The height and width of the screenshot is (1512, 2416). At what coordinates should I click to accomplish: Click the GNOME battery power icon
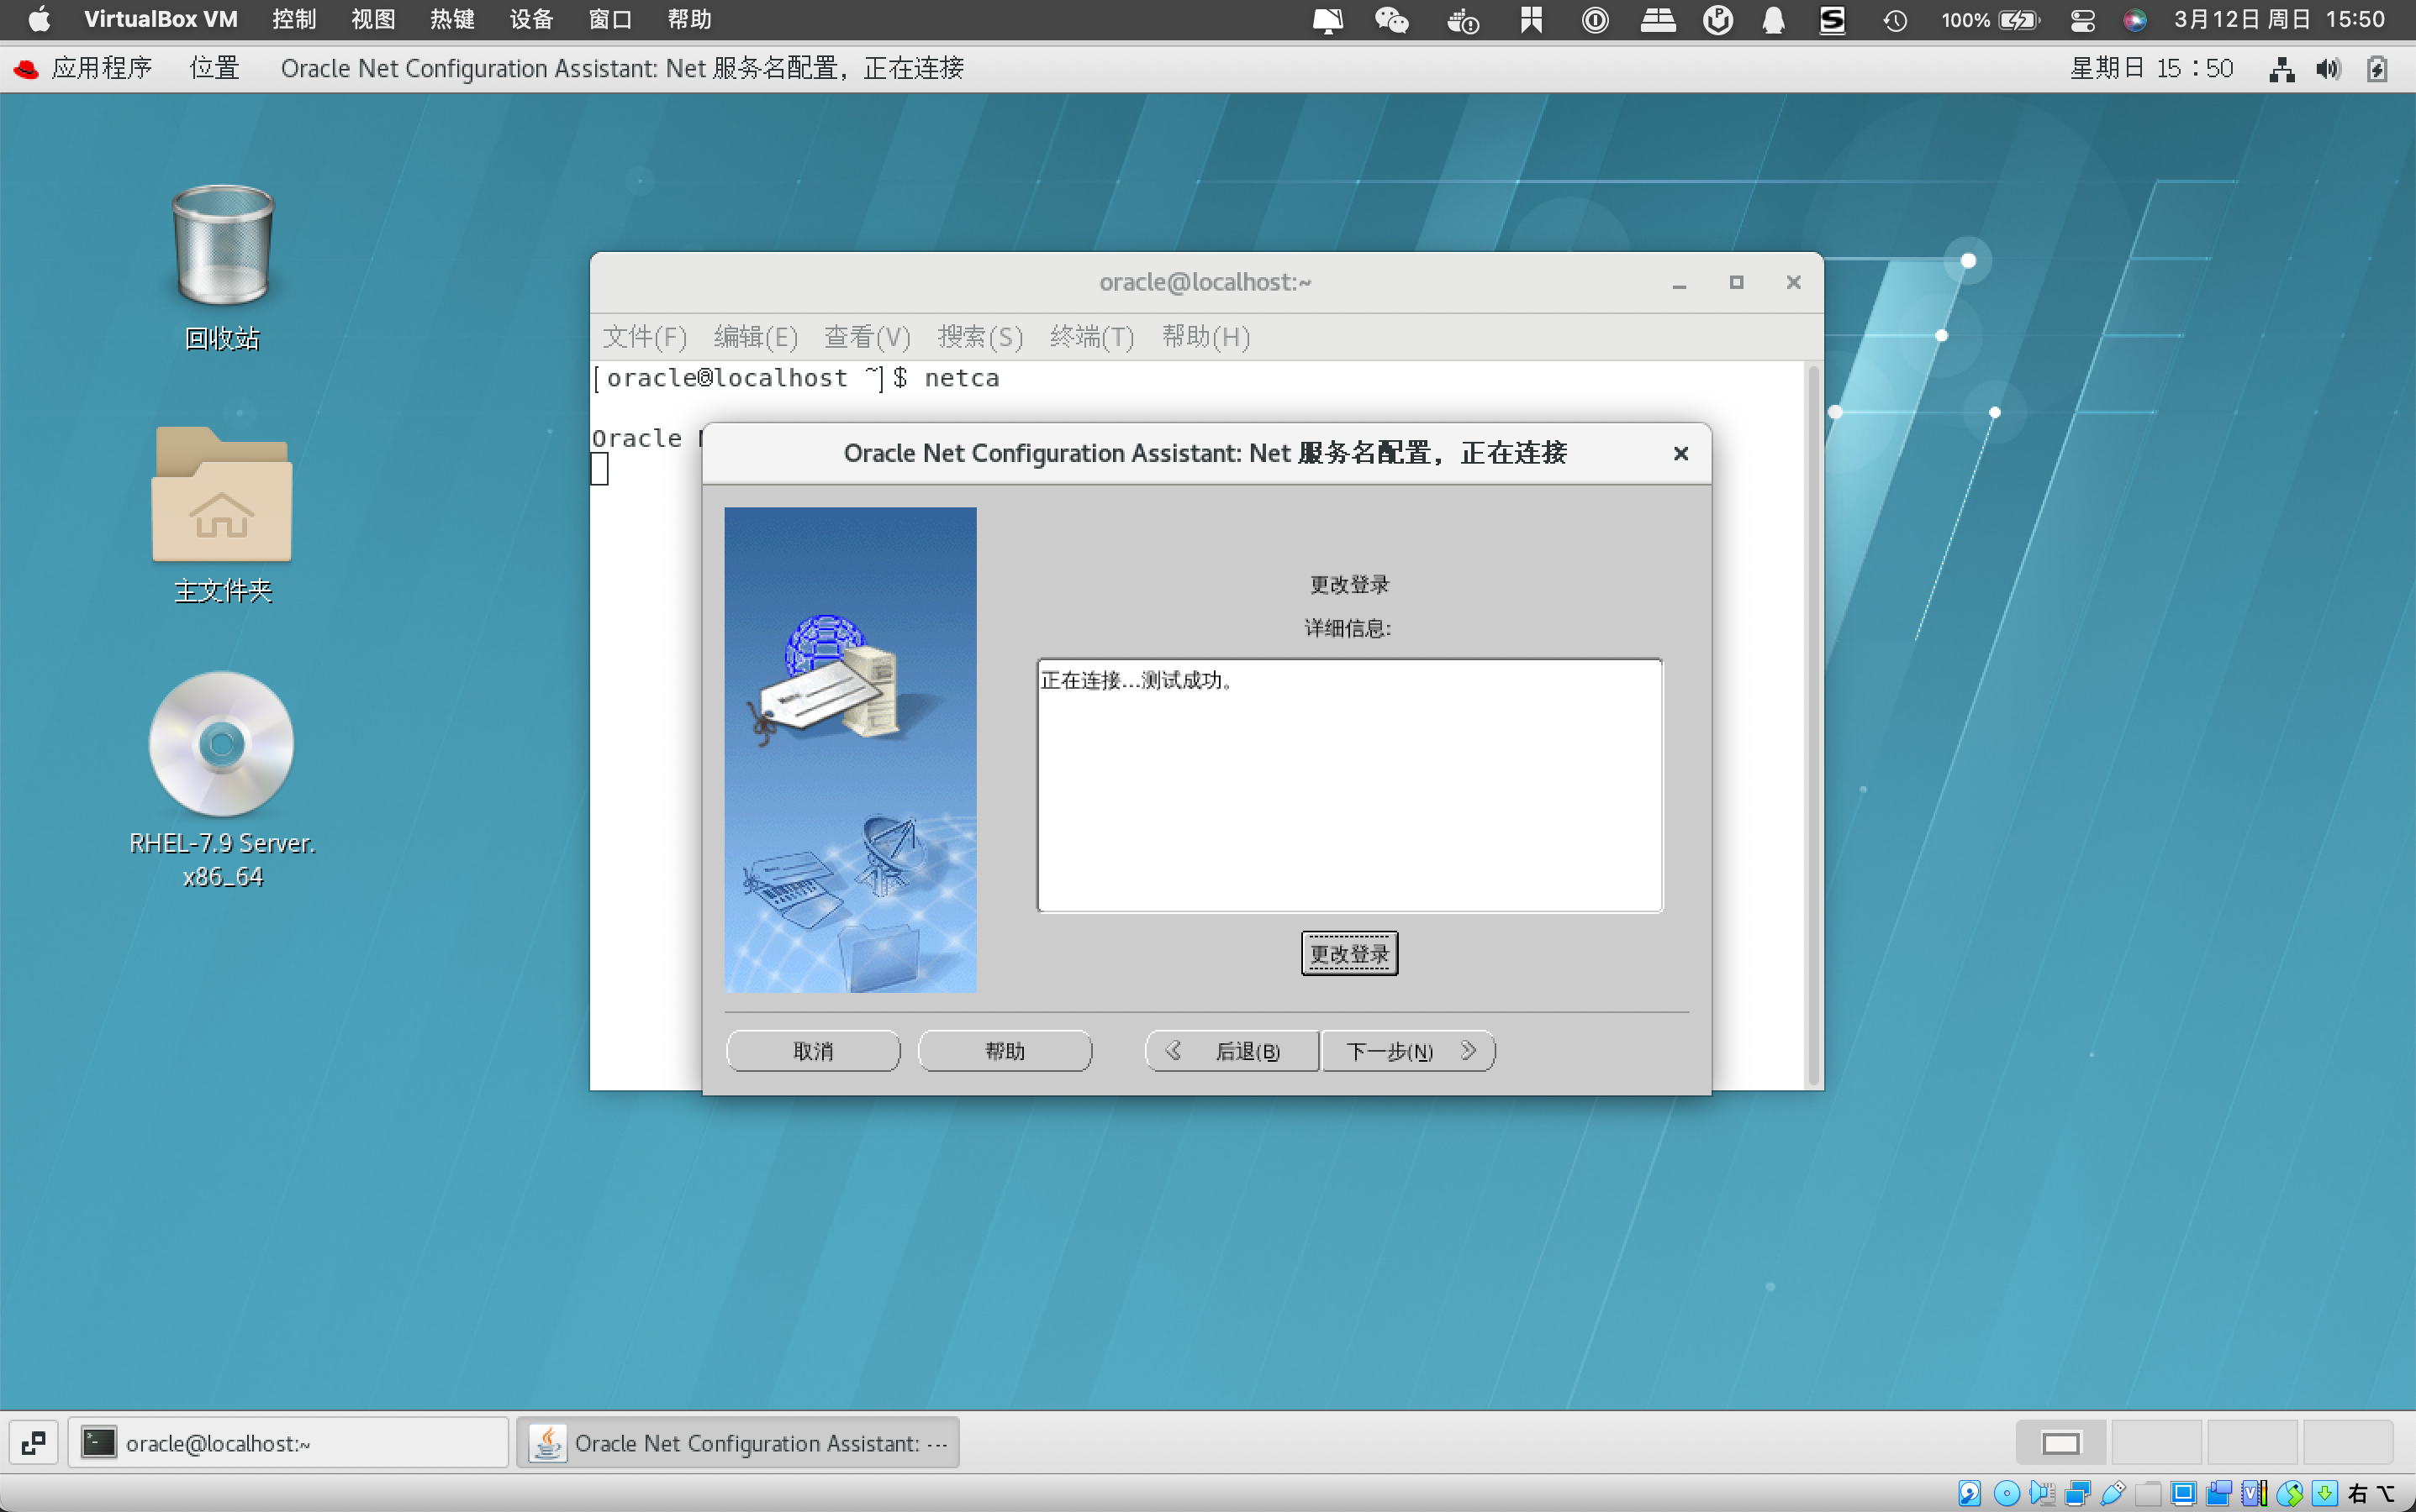coord(2377,68)
